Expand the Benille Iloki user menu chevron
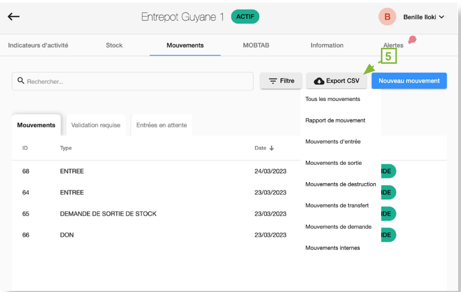This screenshot has width=461, height=292. [441, 17]
